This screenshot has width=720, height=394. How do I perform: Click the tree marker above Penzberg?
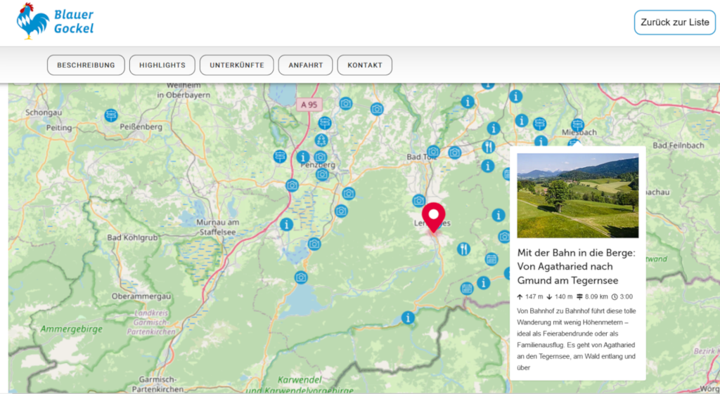pos(321,140)
